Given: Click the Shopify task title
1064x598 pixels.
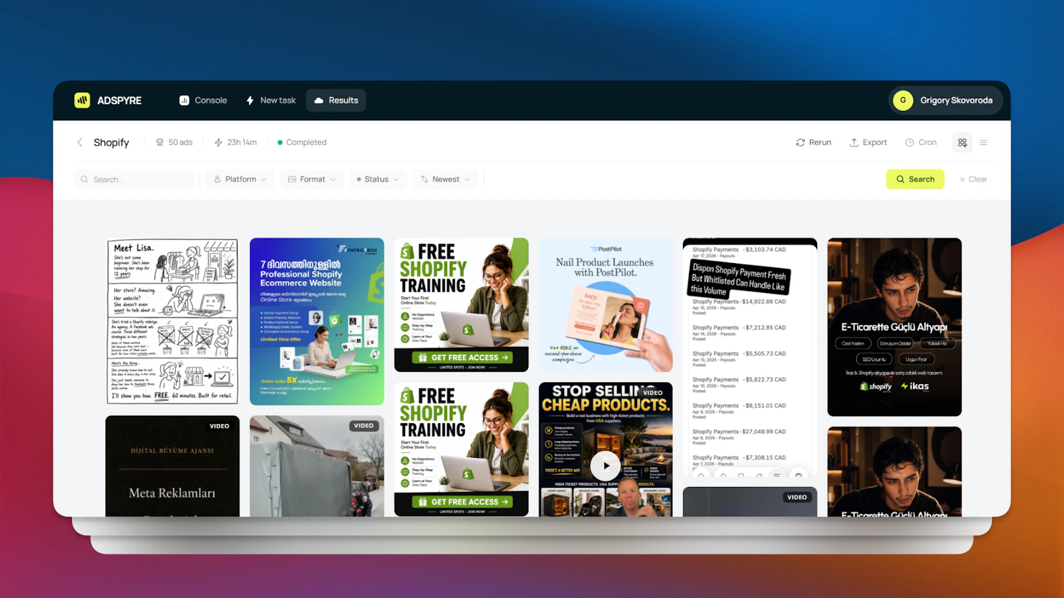Looking at the screenshot, I should point(111,142).
